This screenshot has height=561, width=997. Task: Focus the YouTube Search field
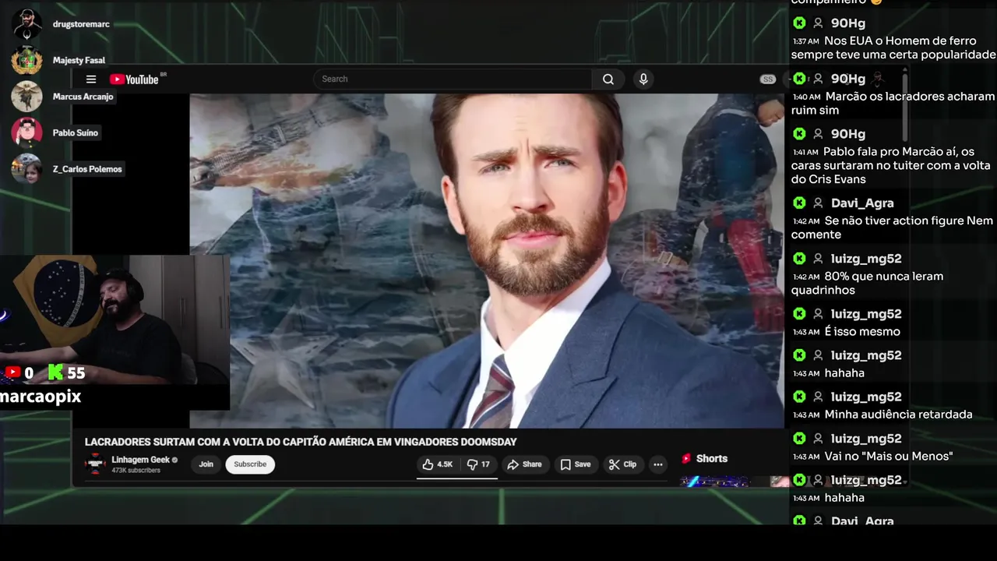pyautogui.click(x=454, y=79)
